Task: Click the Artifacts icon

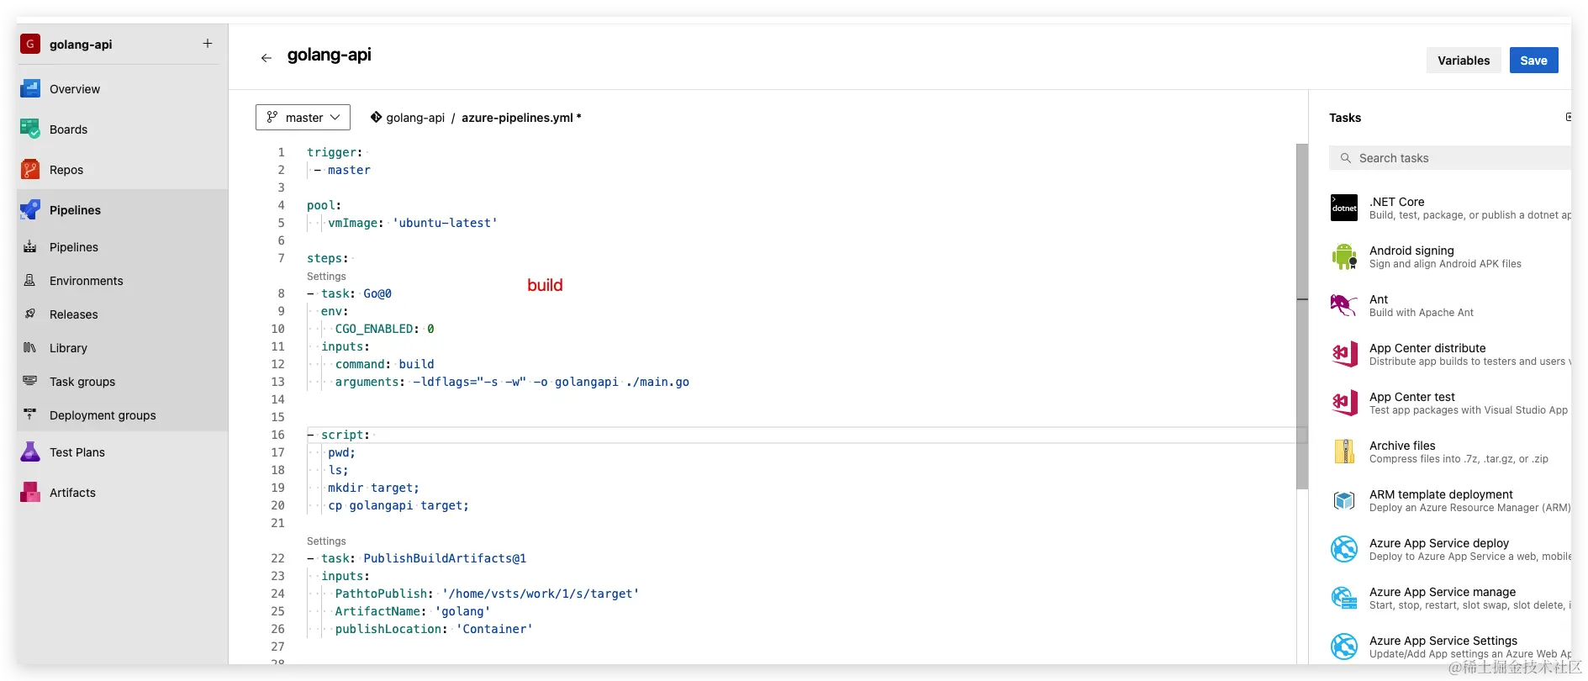Action: [30, 492]
